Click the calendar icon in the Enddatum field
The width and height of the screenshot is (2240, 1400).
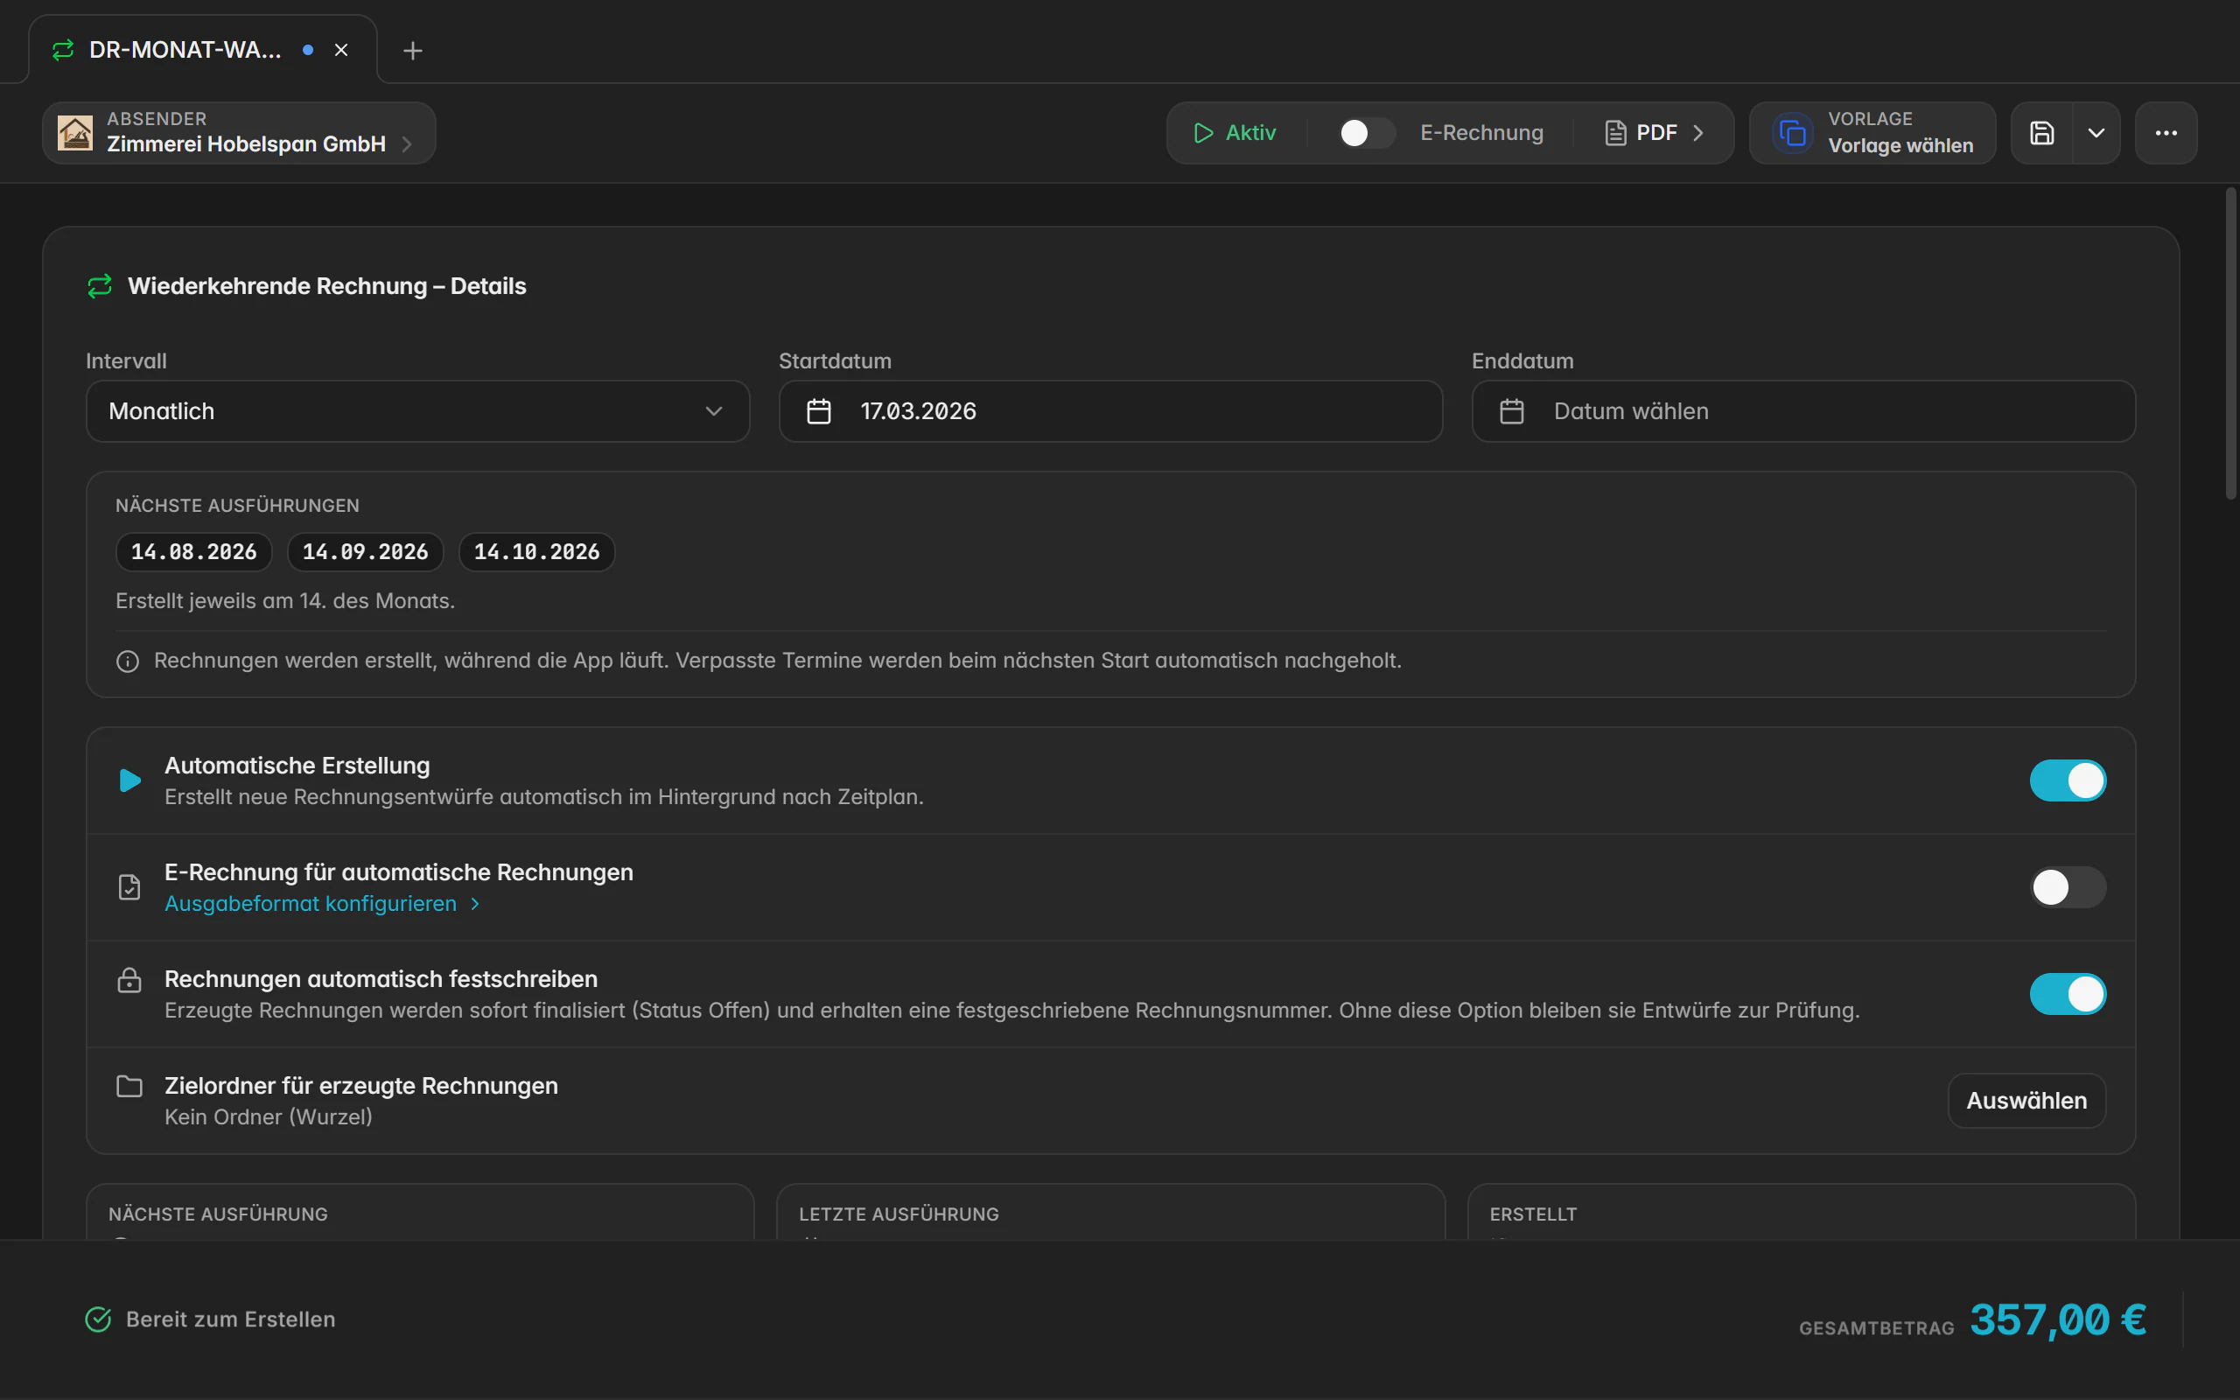[x=1511, y=411]
